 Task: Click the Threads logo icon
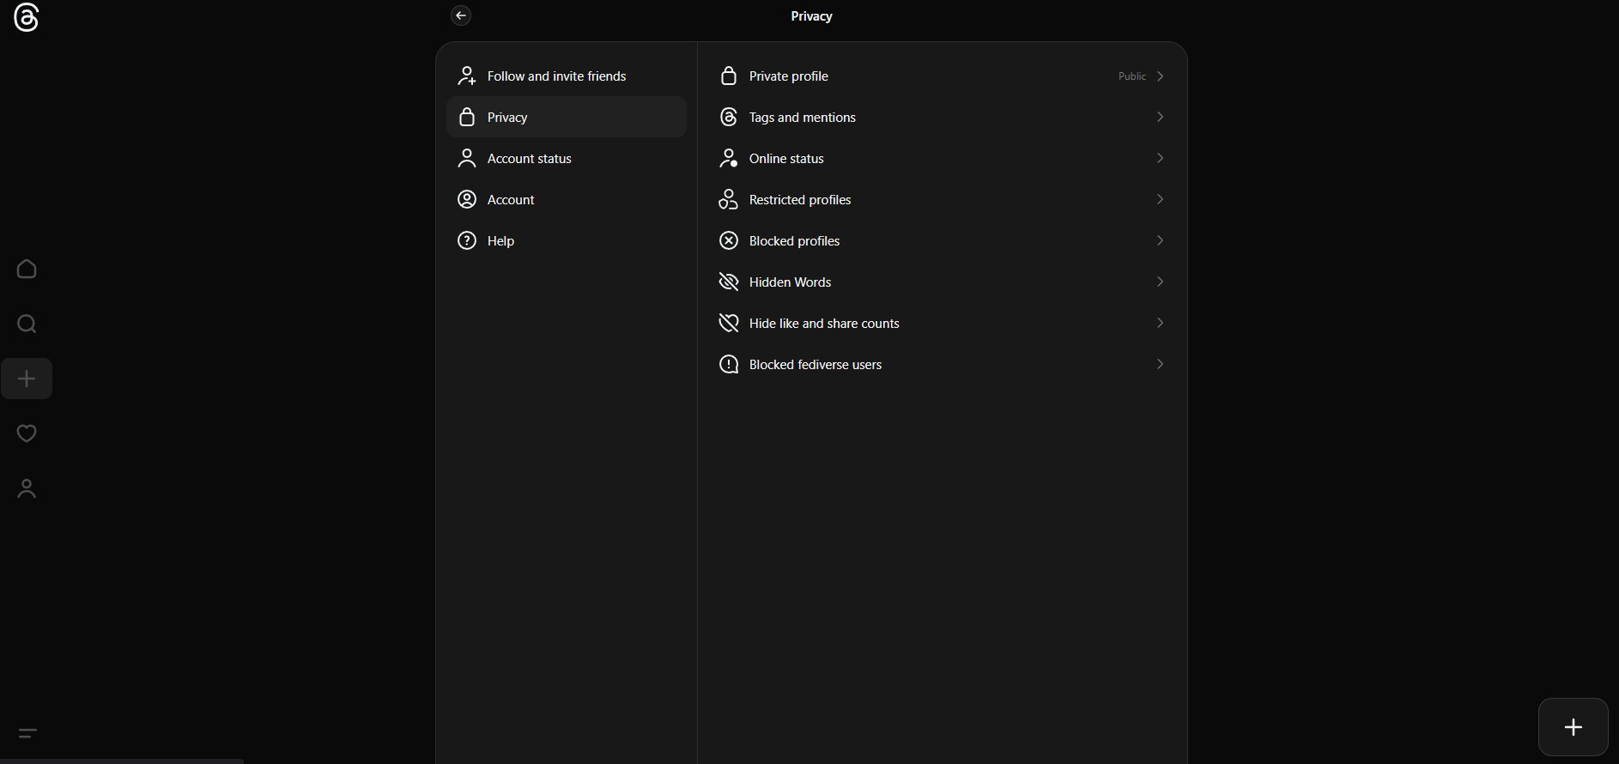click(x=27, y=17)
